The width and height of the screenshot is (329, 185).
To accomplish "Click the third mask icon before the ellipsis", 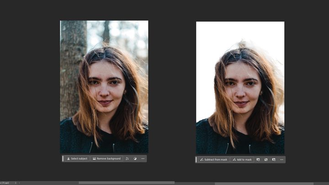I will click(x=274, y=159).
